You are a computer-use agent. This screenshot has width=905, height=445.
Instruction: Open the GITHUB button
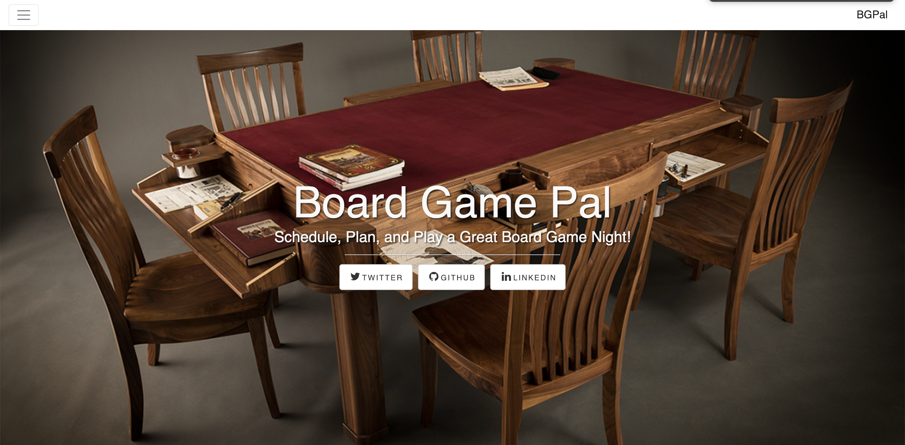[451, 277]
